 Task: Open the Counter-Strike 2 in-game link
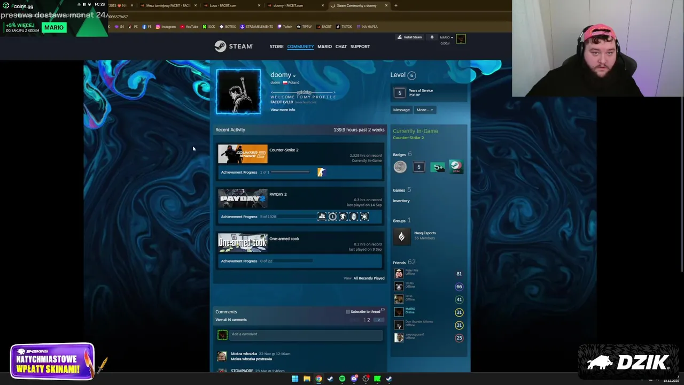pos(408,137)
